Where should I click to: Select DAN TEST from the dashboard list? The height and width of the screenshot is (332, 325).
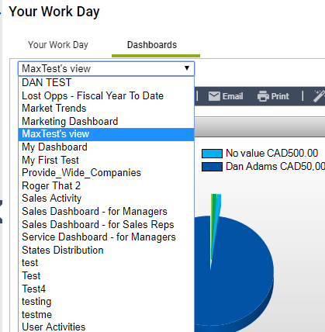[x=106, y=83]
